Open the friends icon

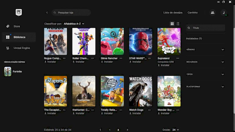212,13
